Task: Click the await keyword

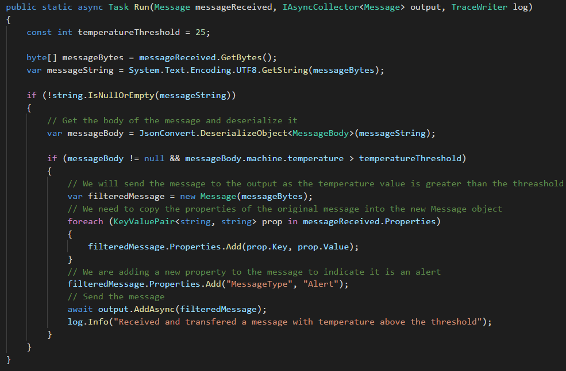Action: tap(80, 309)
